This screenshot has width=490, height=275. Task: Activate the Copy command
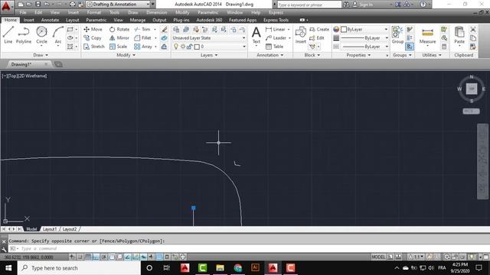93,37
